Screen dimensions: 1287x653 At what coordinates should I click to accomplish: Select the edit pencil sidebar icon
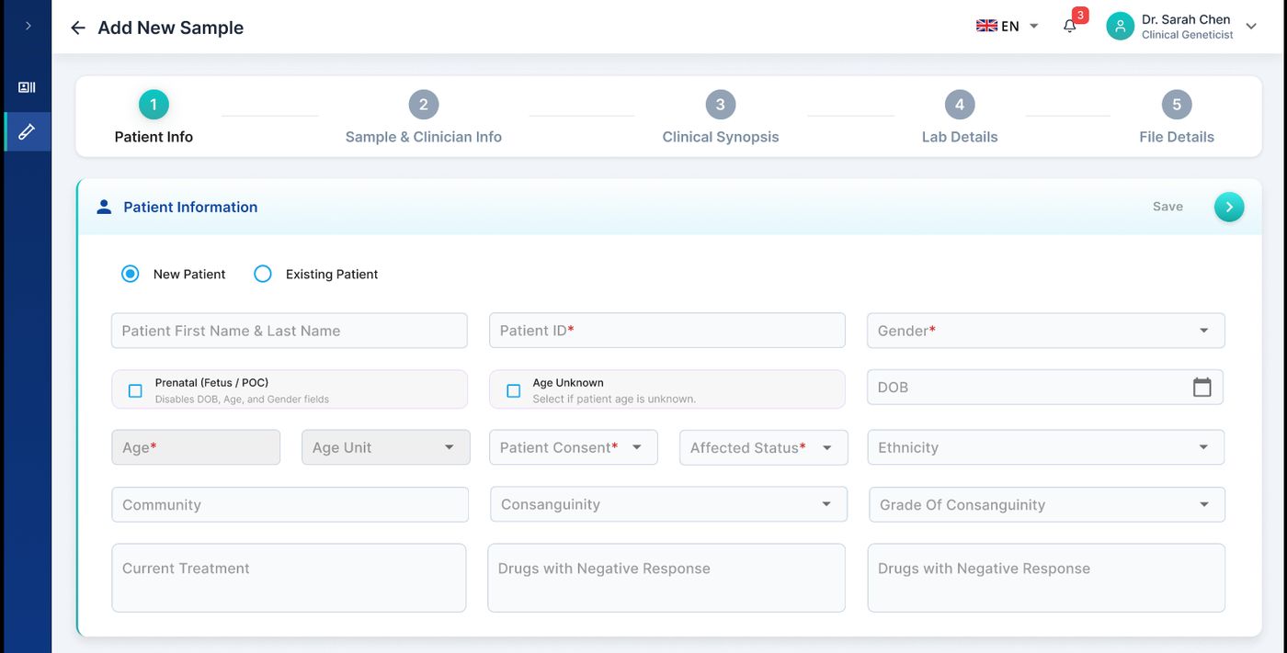pos(27,131)
